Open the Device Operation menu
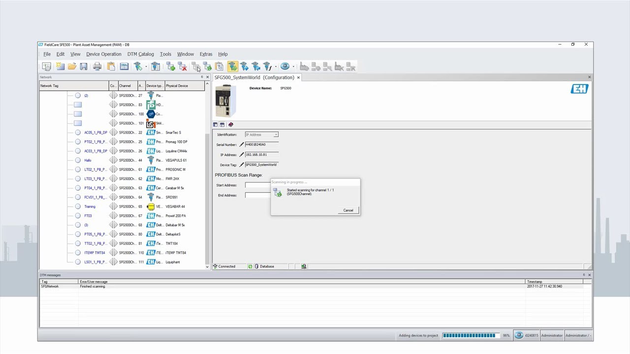The image size is (630, 354). [104, 54]
